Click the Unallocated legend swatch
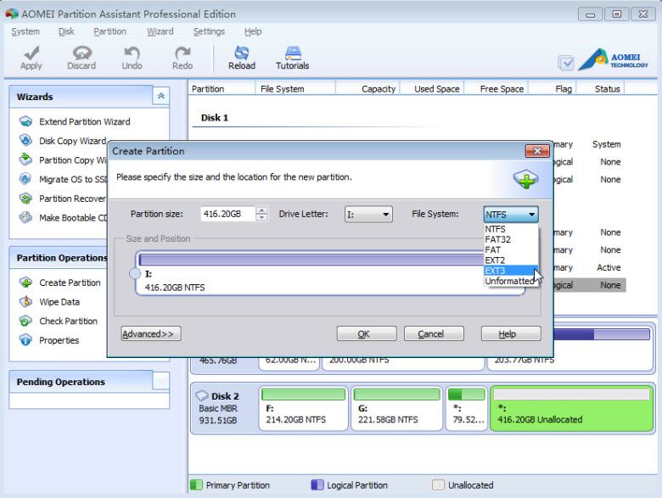Viewport: 662px width, 498px height. (x=438, y=485)
